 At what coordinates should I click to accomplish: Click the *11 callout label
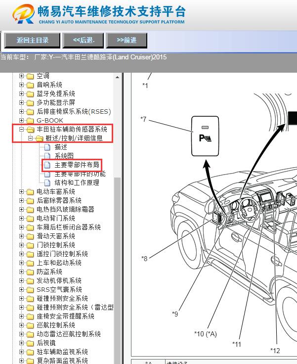pos(237,344)
